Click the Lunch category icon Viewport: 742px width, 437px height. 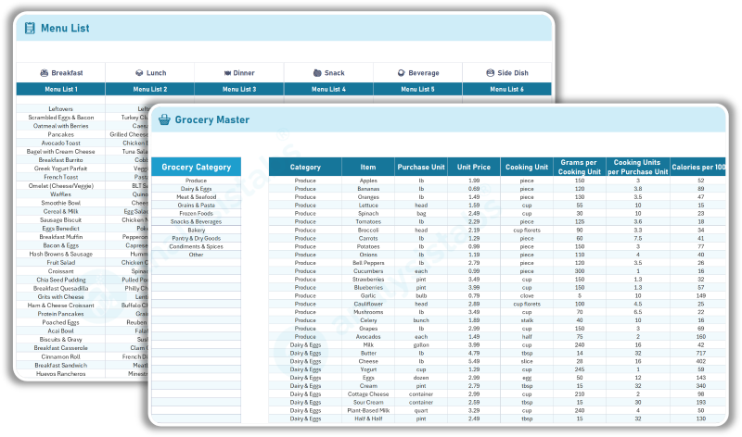pyautogui.click(x=138, y=72)
